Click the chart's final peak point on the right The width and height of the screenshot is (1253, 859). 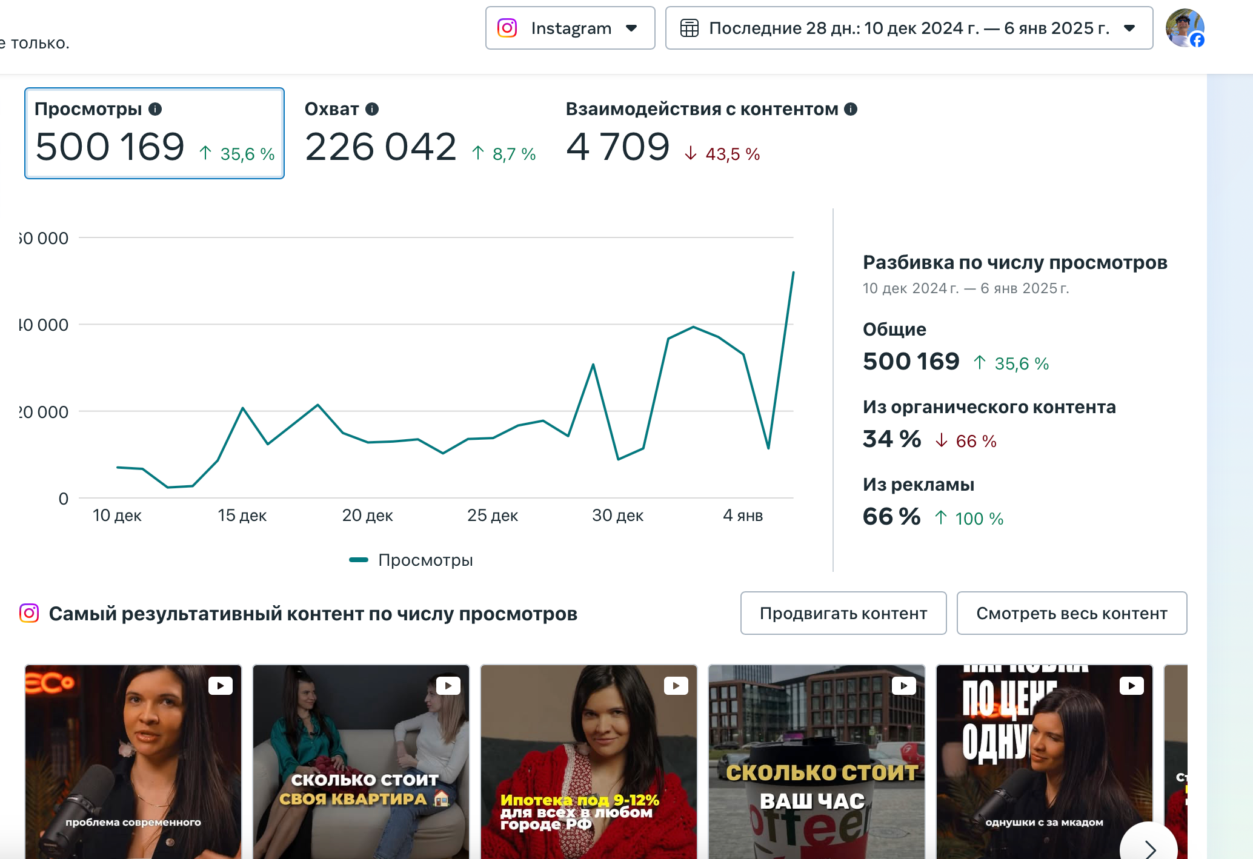tap(793, 273)
